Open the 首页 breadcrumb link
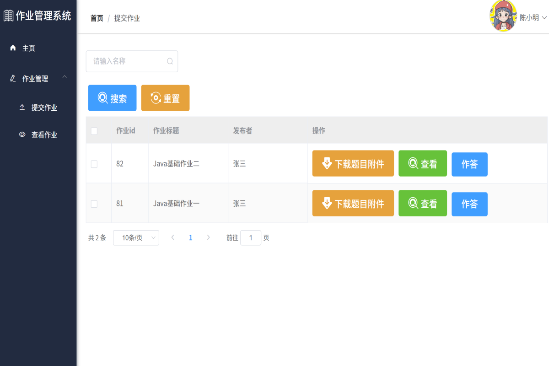The height and width of the screenshot is (366, 549). click(x=97, y=18)
